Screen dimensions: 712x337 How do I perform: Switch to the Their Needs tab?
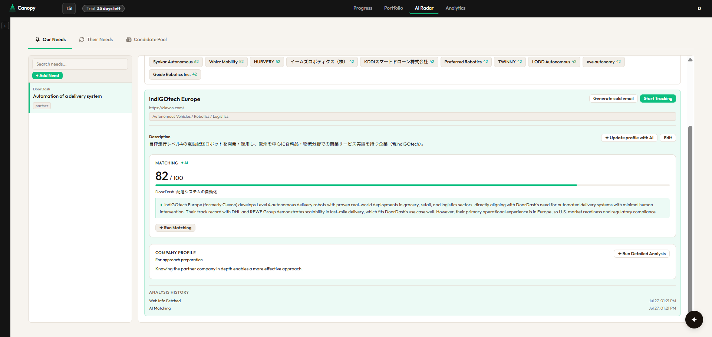(x=96, y=39)
